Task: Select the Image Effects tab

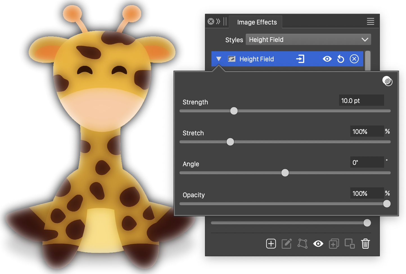Action: [257, 22]
